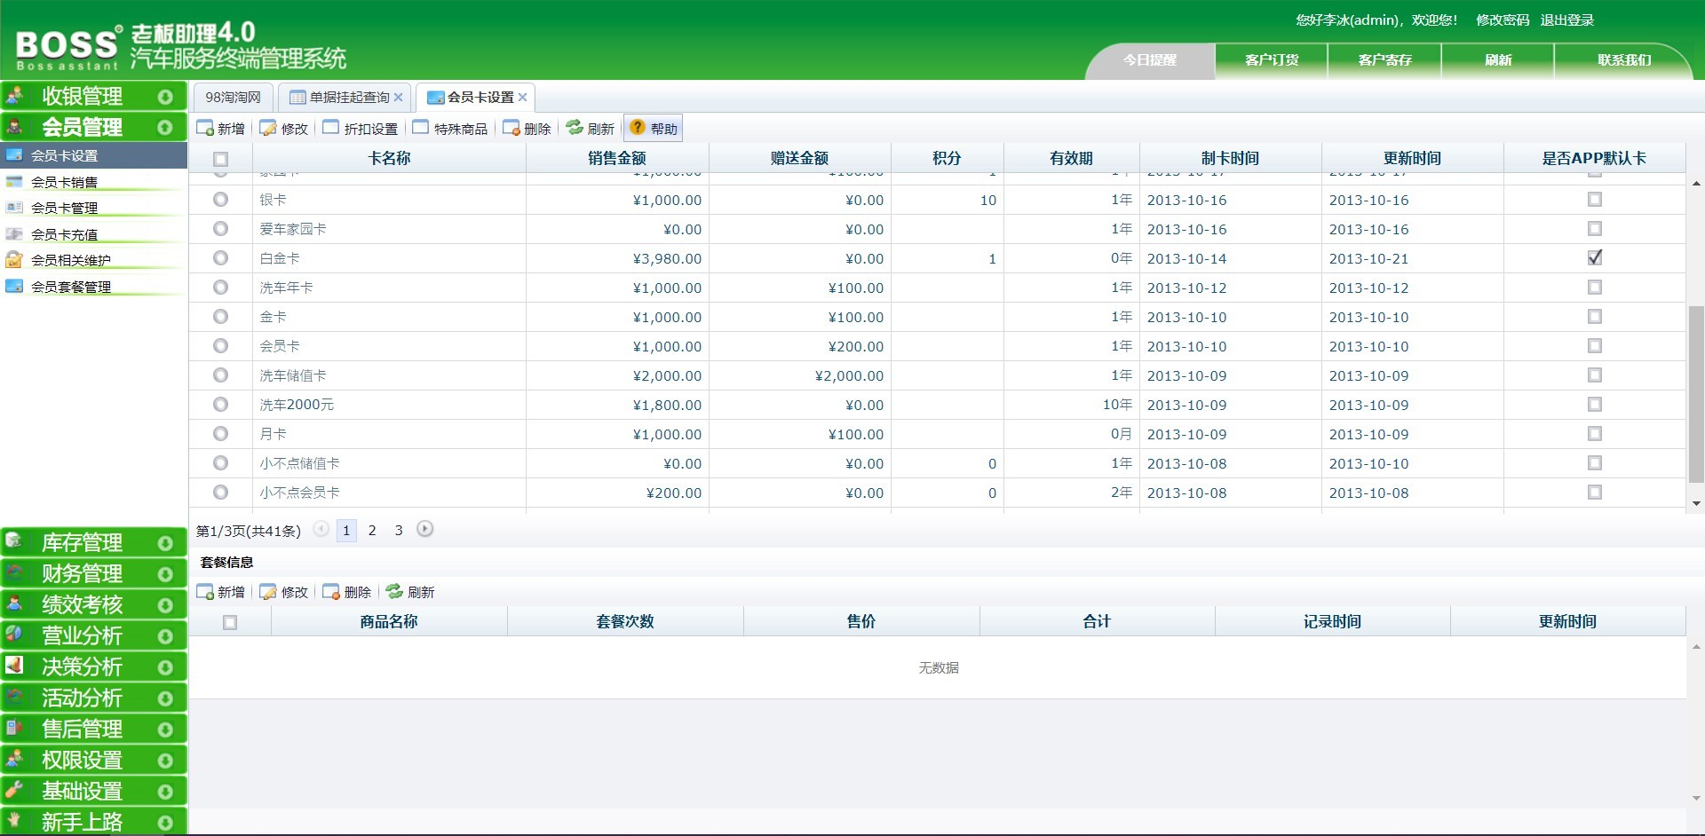Go to page 2 of card list
The height and width of the screenshot is (836, 1705).
click(372, 531)
